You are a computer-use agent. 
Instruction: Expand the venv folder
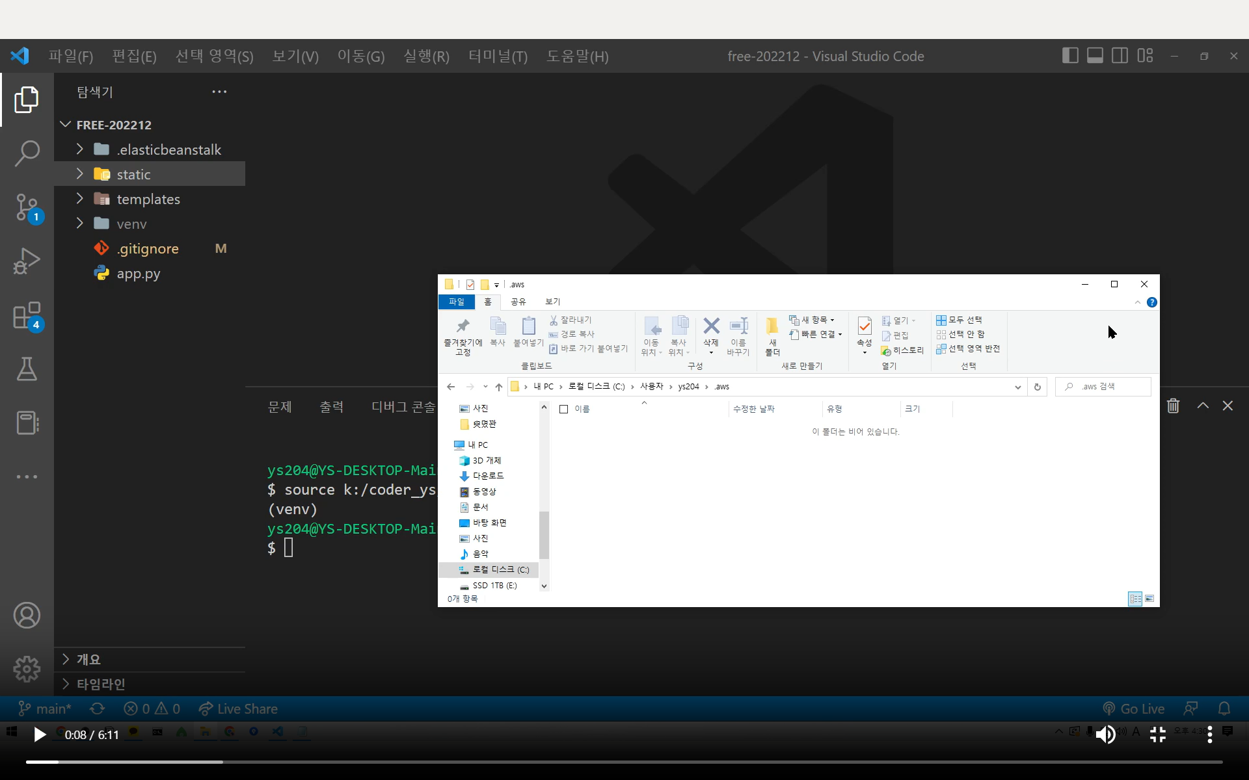point(80,223)
